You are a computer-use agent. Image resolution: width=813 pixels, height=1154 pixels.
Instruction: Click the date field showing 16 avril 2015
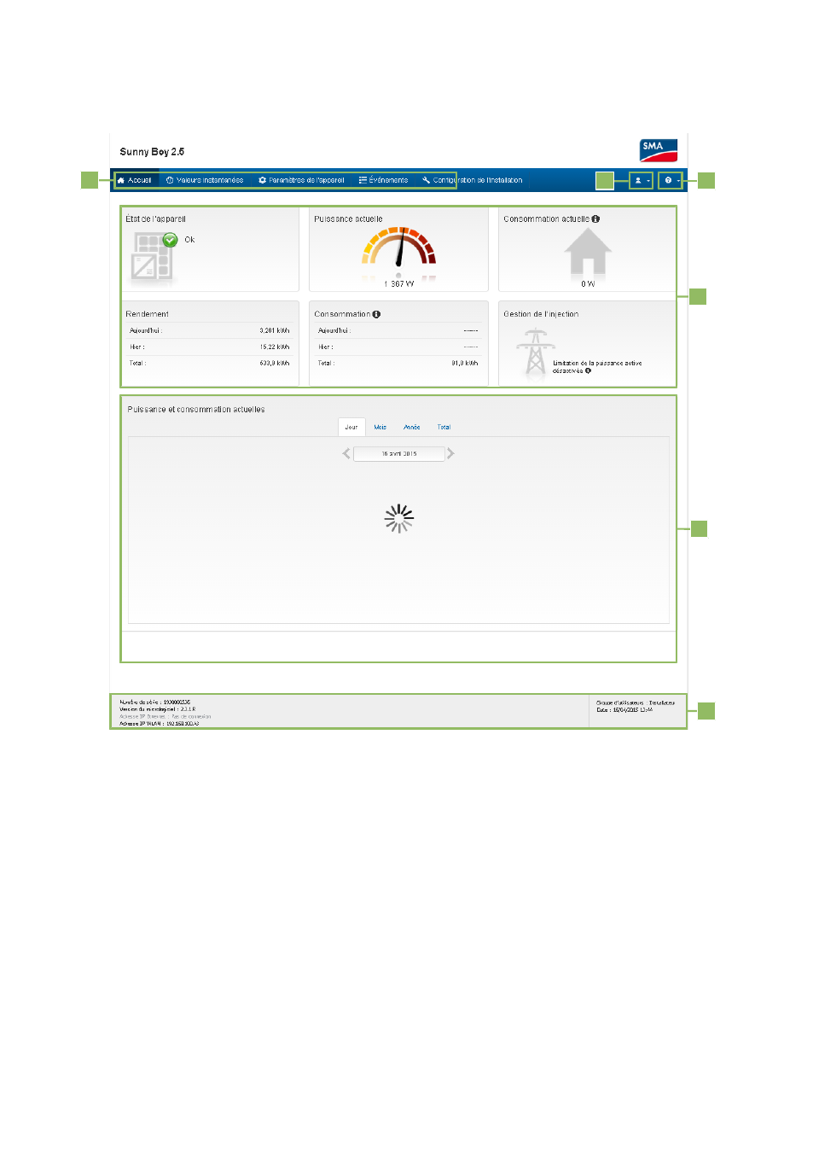399,454
